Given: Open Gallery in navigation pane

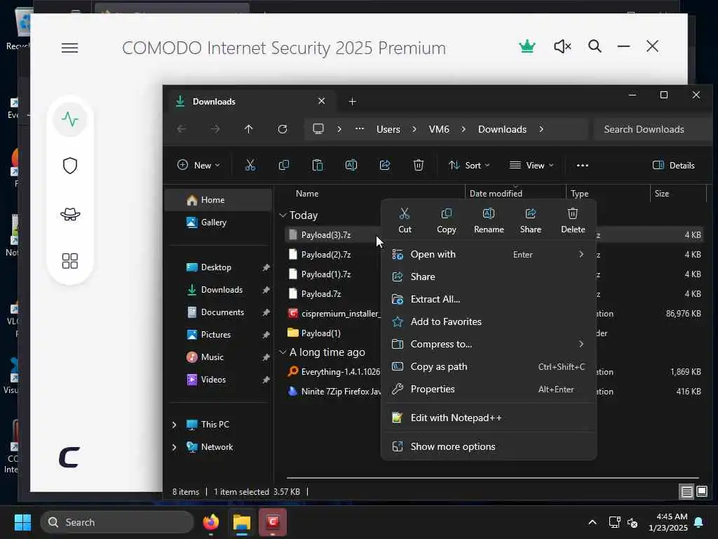Looking at the screenshot, I should point(219,222).
